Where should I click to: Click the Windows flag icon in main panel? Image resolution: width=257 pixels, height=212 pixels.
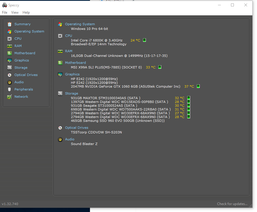pos(60,24)
